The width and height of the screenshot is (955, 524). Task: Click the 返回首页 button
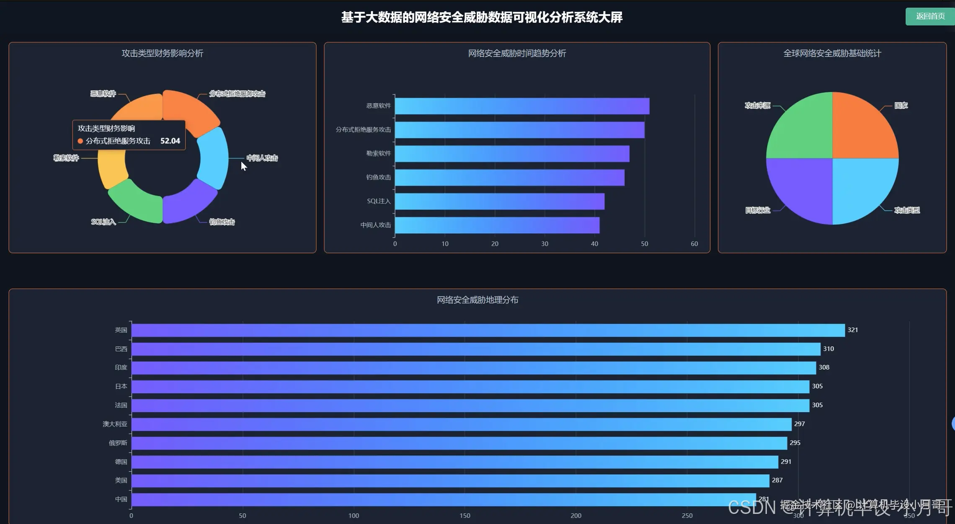(x=930, y=16)
